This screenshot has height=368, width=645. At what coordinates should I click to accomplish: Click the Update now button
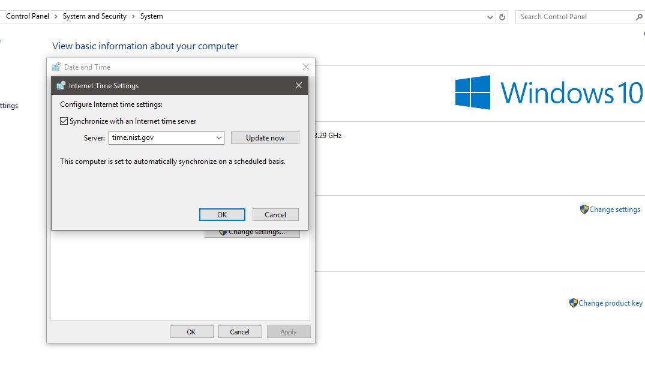pyautogui.click(x=265, y=138)
